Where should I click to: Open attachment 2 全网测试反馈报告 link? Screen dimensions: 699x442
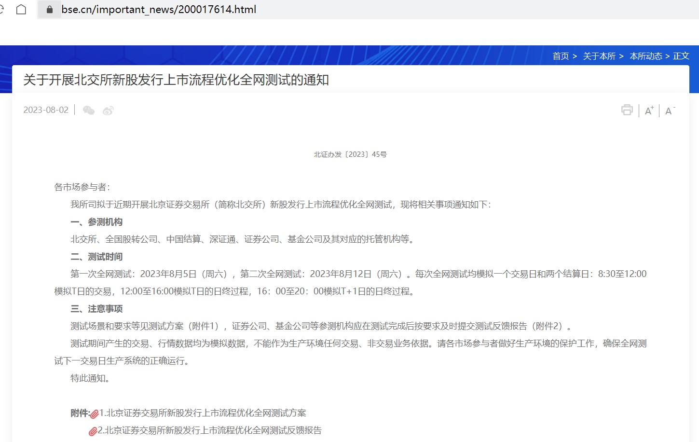pyautogui.click(x=209, y=430)
